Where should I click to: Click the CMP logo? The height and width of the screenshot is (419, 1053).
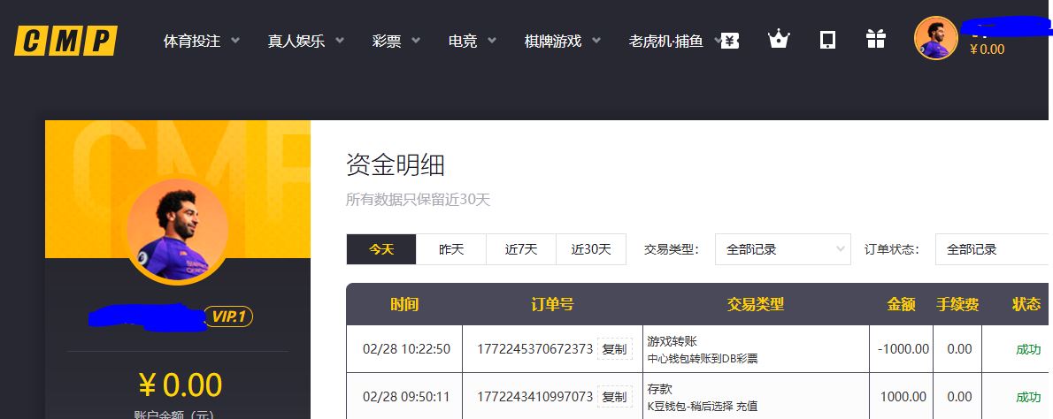(65, 41)
